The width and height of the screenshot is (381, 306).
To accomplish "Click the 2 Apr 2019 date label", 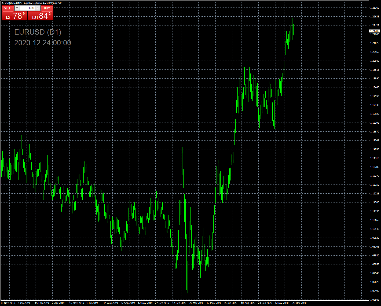I will [58, 303].
